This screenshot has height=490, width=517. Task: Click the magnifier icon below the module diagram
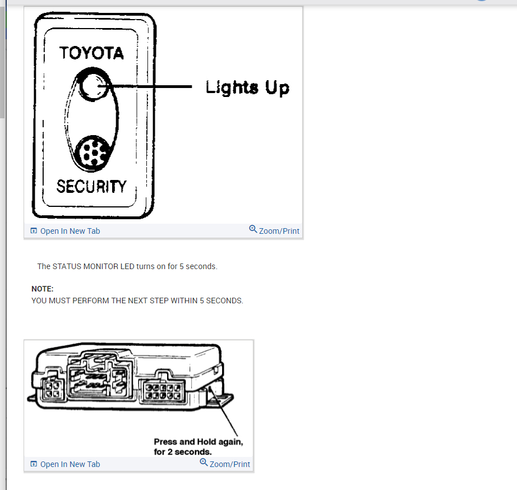click(x=204, y=463)
